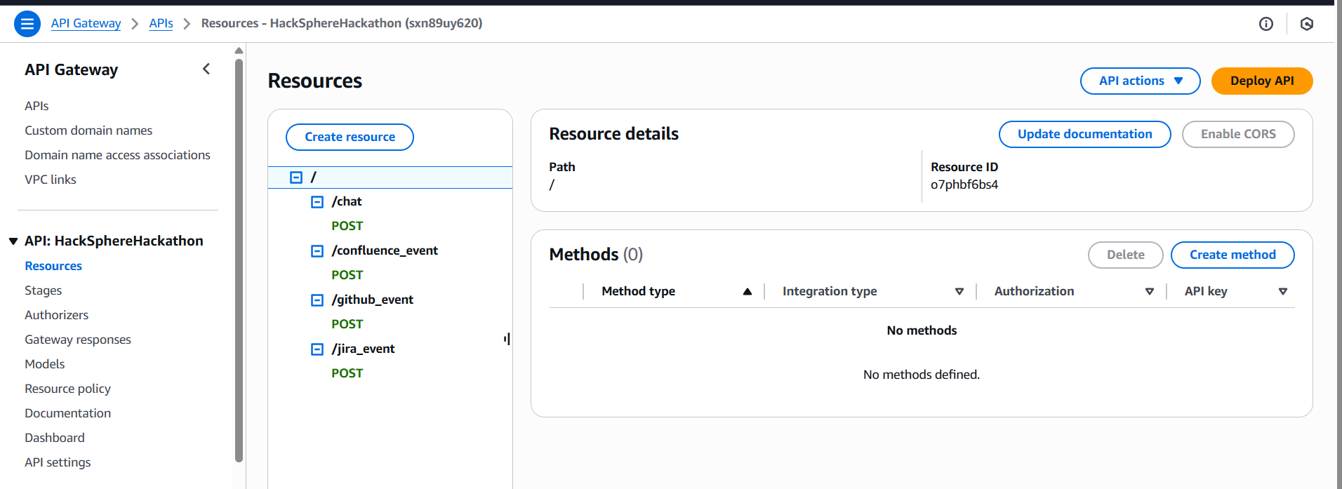Select POST method under /confluence_event
Screen dimensions: 1342x489
click(x=347, y=275)
